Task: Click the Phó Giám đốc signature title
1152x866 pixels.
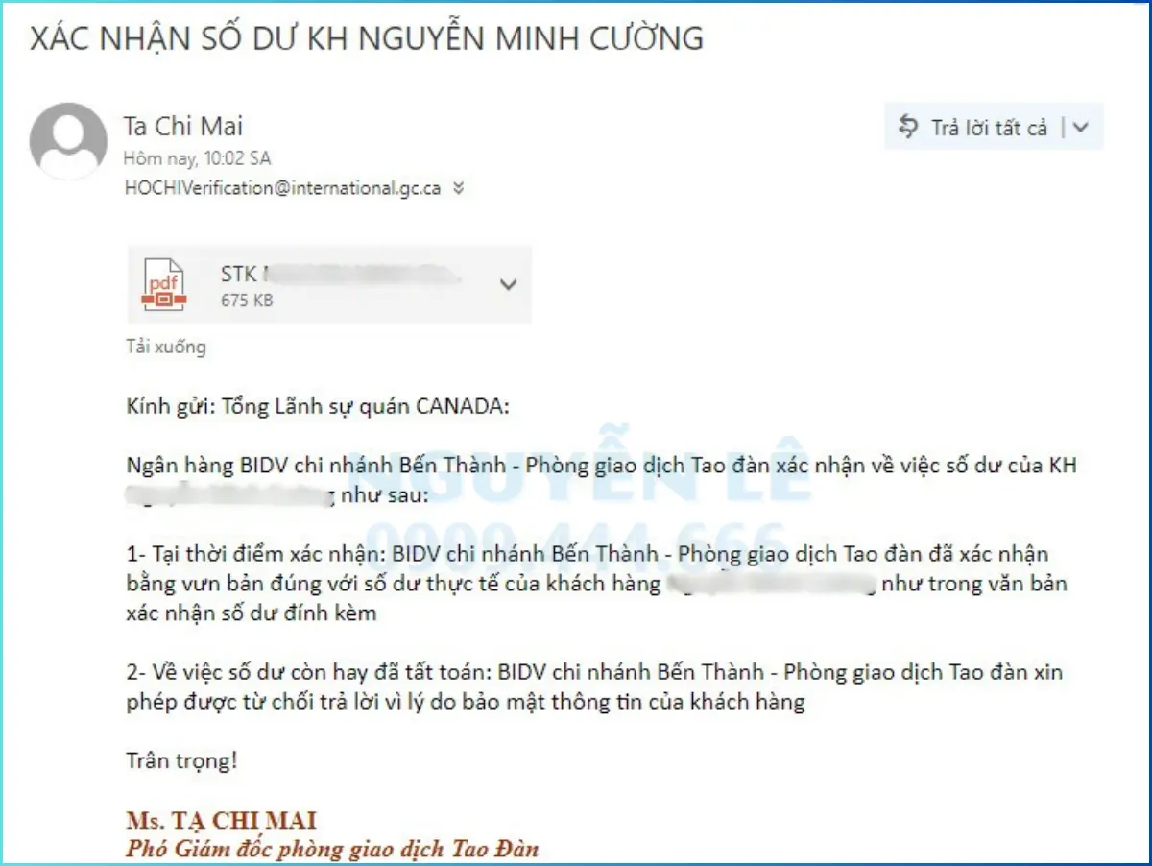Action: (x=332, y=849)
